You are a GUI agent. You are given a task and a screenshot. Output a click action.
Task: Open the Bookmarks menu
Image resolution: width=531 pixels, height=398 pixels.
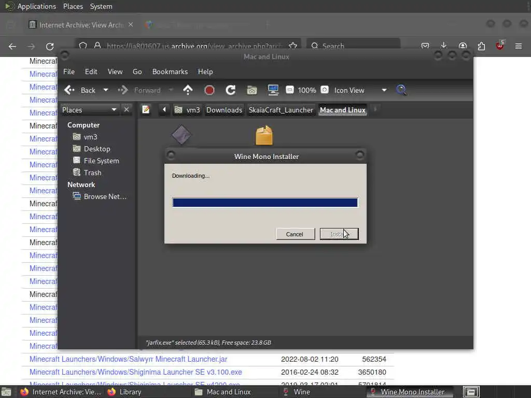[170, 72]
